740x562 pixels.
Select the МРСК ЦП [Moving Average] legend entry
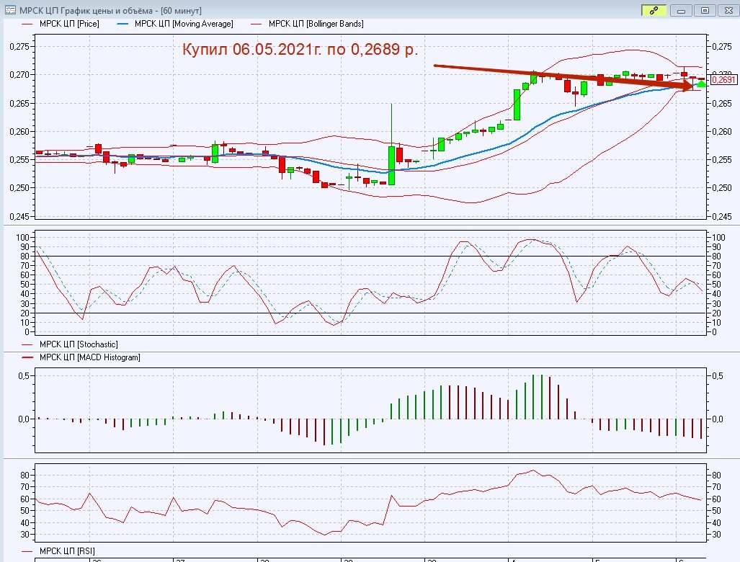pos(184,24)
